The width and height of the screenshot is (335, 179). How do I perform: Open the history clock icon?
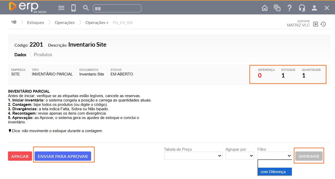[x=323, y=24]
